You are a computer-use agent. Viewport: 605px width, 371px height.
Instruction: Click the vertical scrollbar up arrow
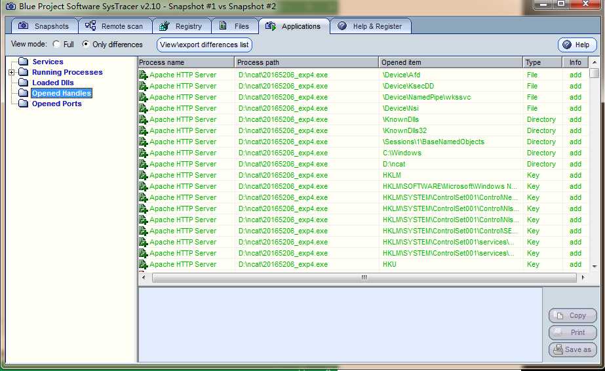(595, 62)
